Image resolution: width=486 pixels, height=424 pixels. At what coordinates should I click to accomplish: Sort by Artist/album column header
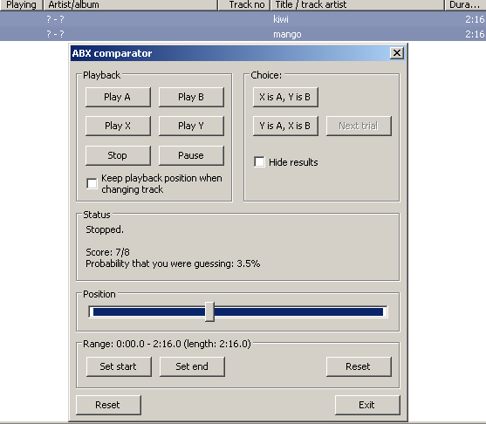130,4
